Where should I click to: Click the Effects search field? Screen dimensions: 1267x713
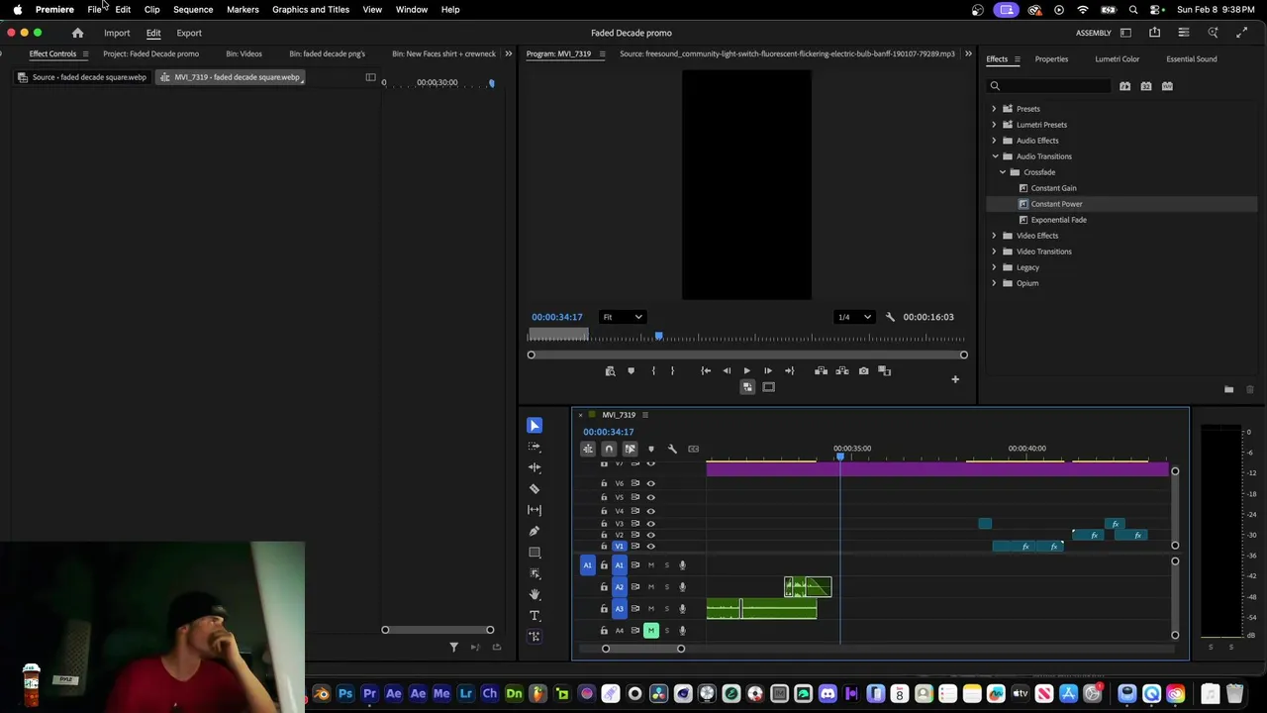click(1049, 86)
